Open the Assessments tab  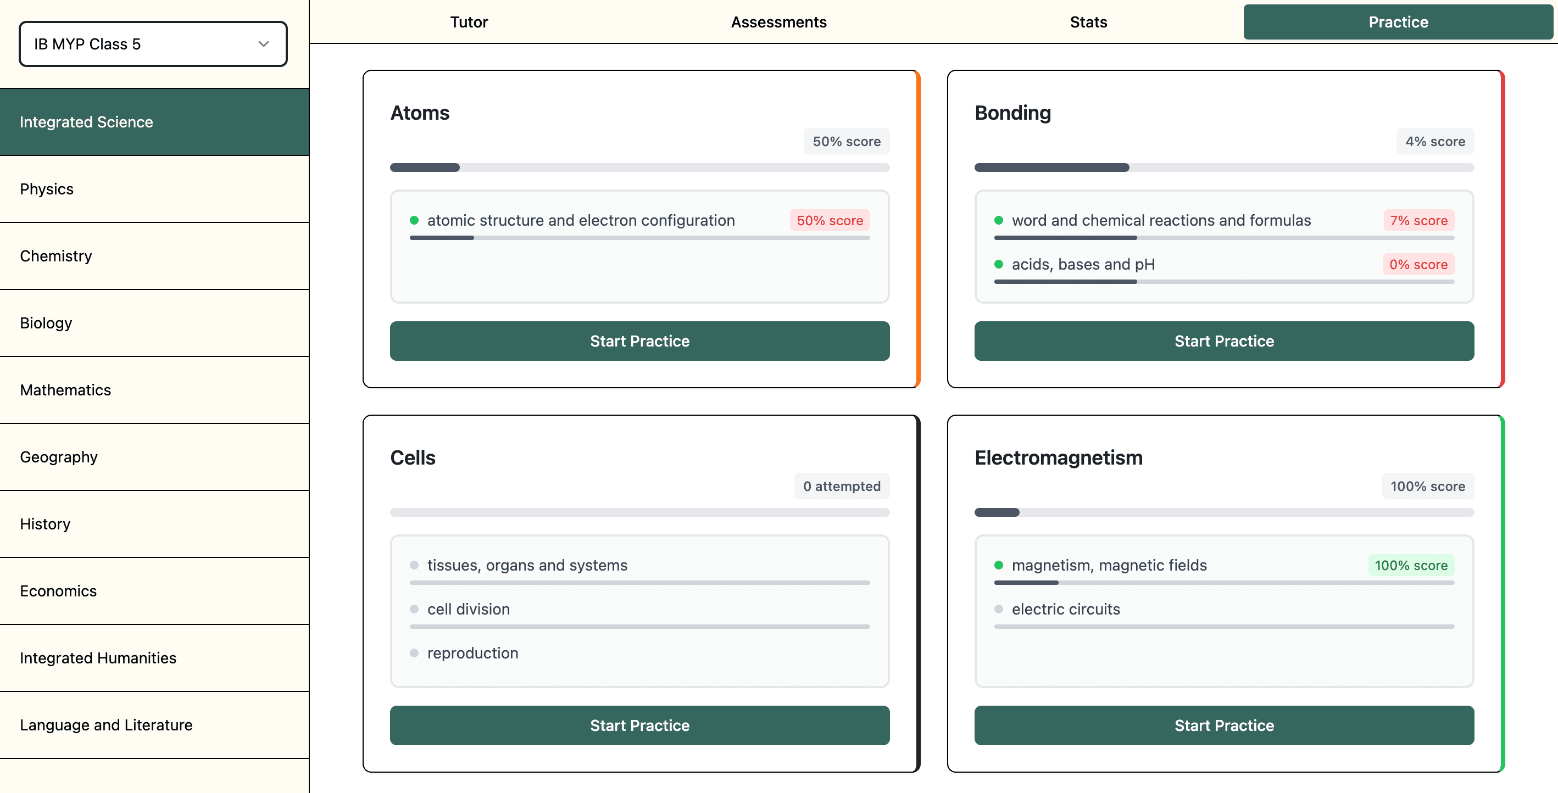tap(778, 23)
